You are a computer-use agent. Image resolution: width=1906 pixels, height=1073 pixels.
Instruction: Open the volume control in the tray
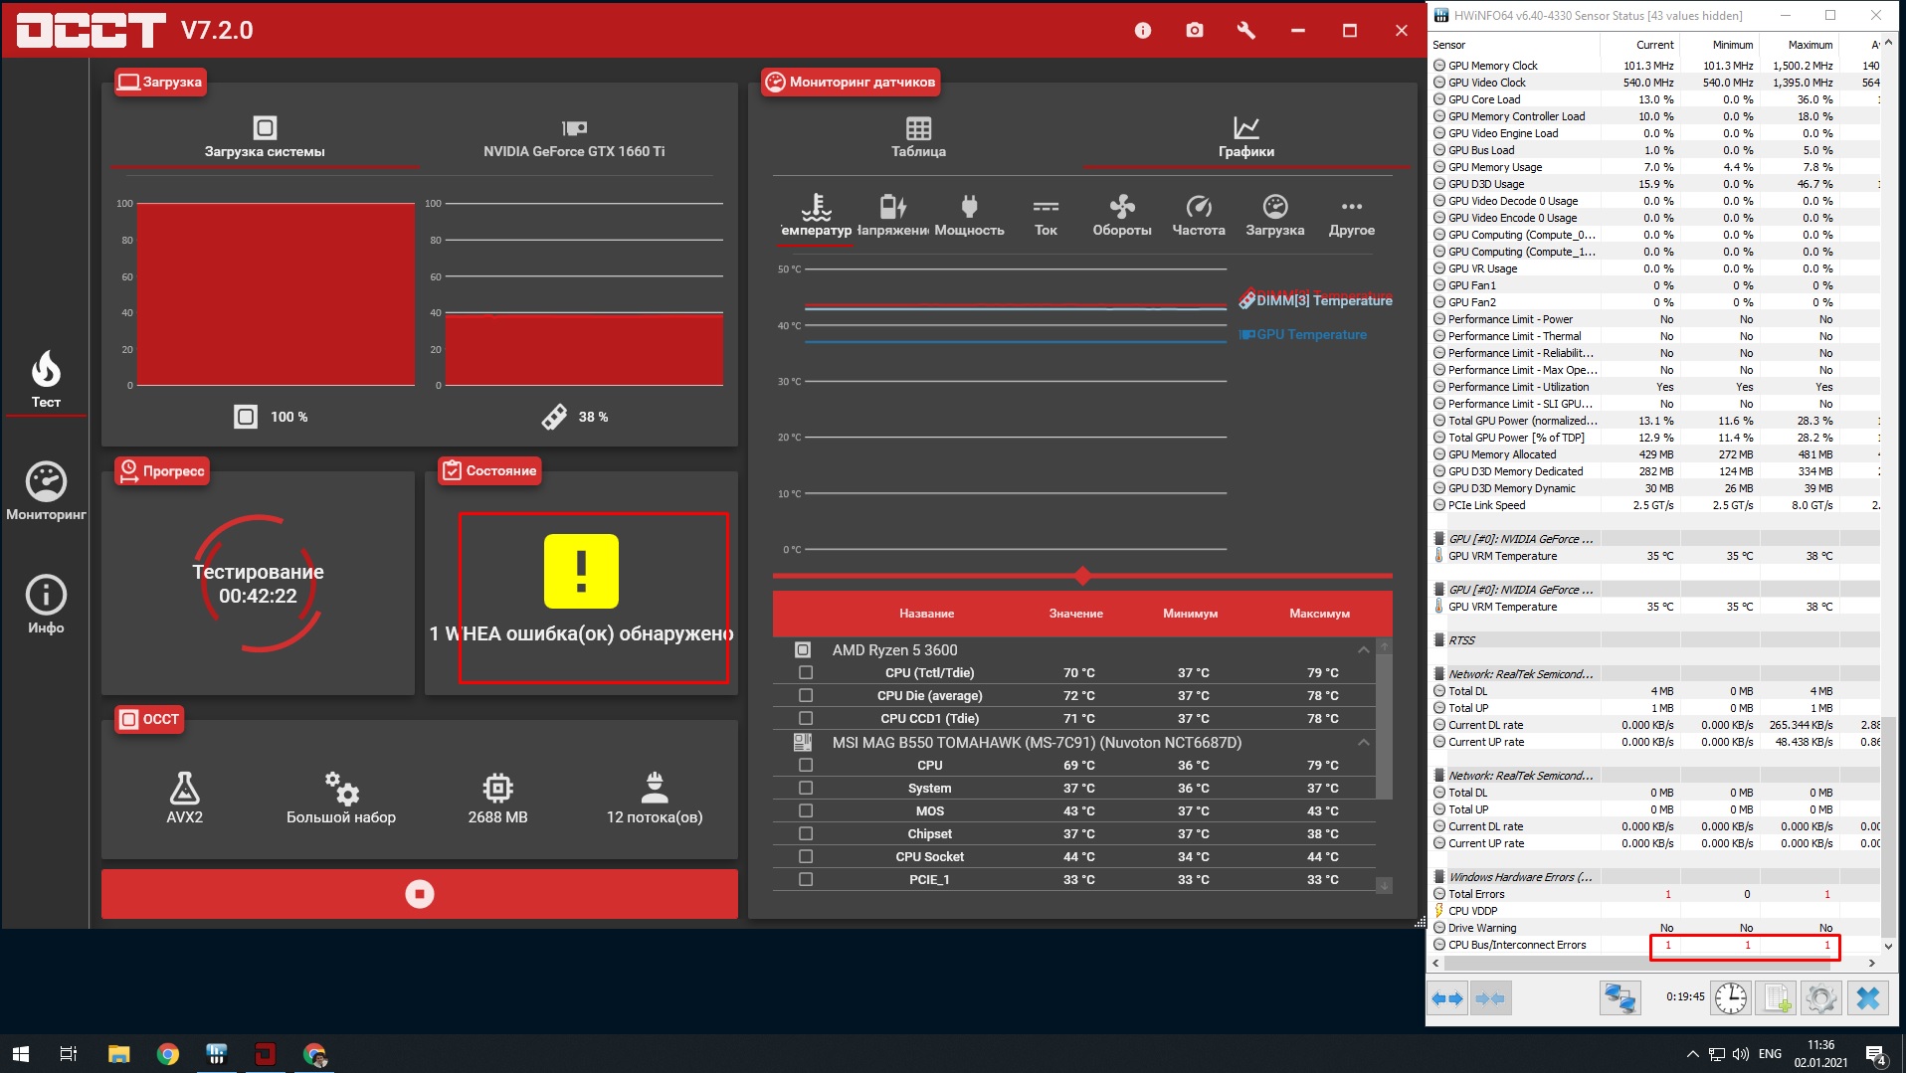click(1740, 1054)
